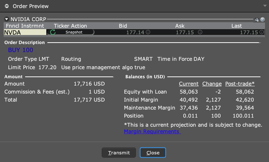Click the Order Type LMT label
The width and height of the screenshot is (269, 162).
click(x=28, y=59)
